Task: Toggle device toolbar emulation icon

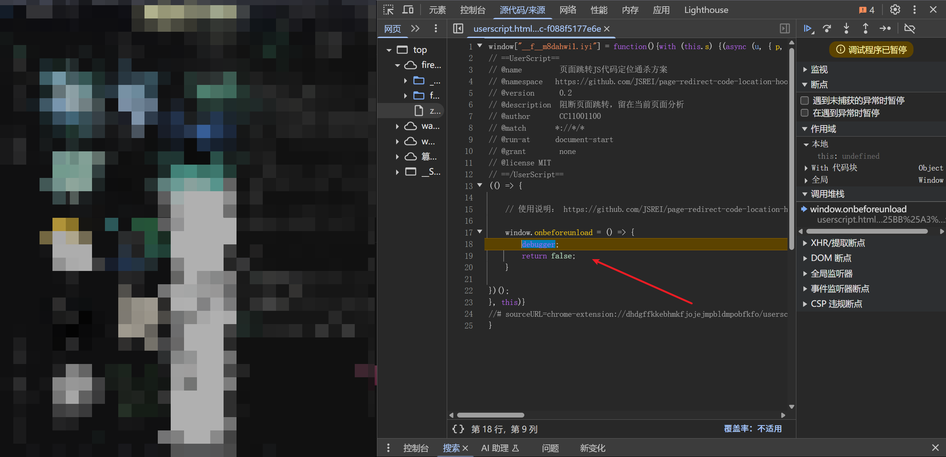Action: (x=408, y=10)
